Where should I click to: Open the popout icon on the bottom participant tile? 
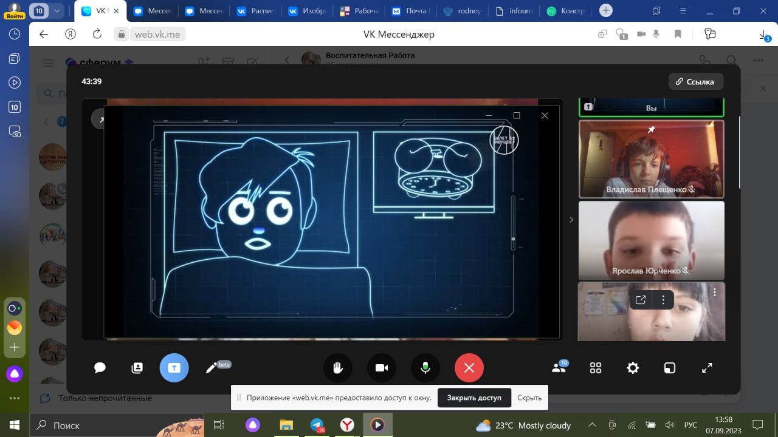pos(641,299)
